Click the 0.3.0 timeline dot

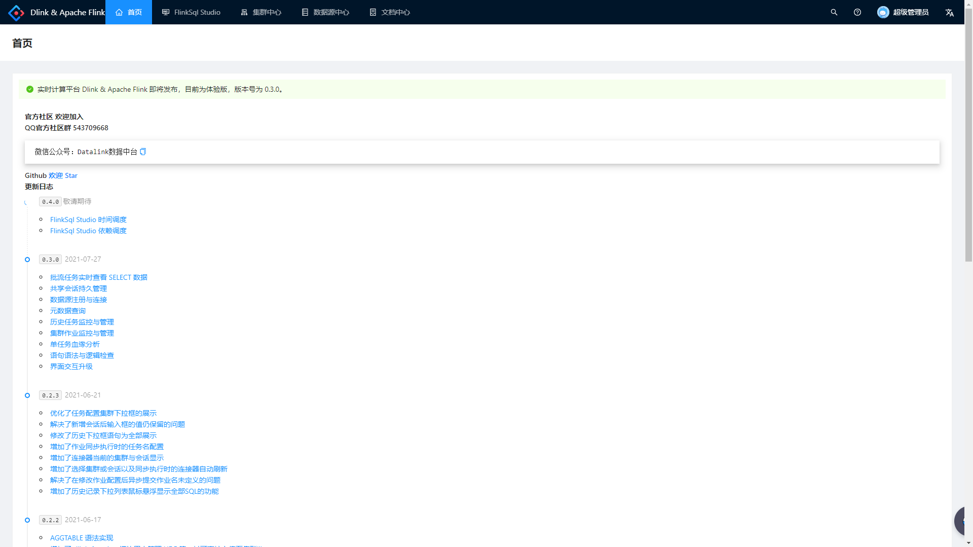pyautogui.click(x=27, y=260)
